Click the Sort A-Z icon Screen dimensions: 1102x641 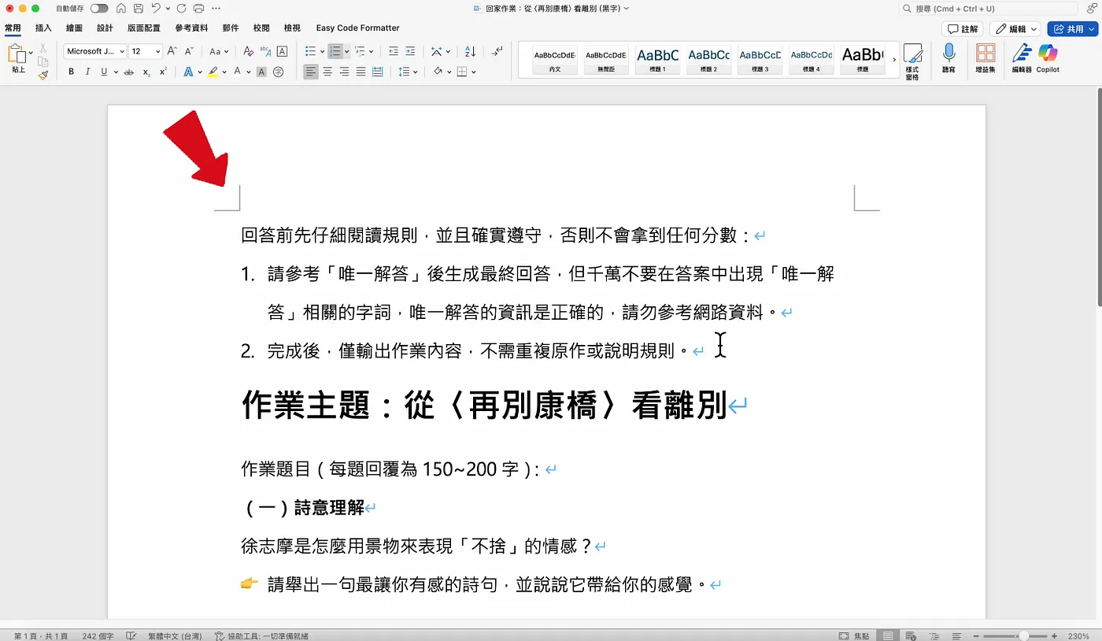click(470, 51)
